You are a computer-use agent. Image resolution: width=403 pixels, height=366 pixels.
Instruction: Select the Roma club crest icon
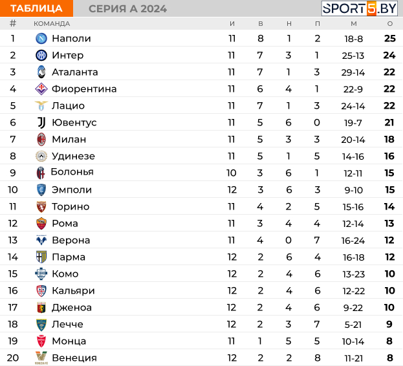coord(41,223)
